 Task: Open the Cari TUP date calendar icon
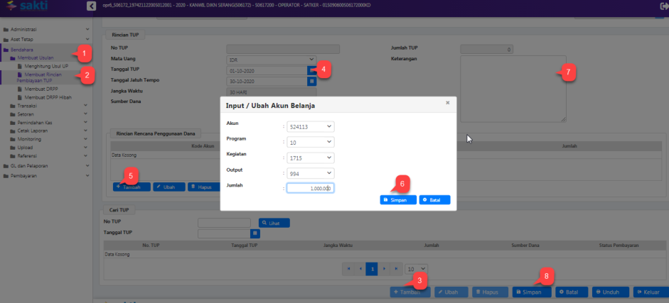pos(255,233)
